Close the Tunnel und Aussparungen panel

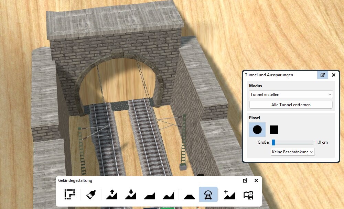(334, 75)
